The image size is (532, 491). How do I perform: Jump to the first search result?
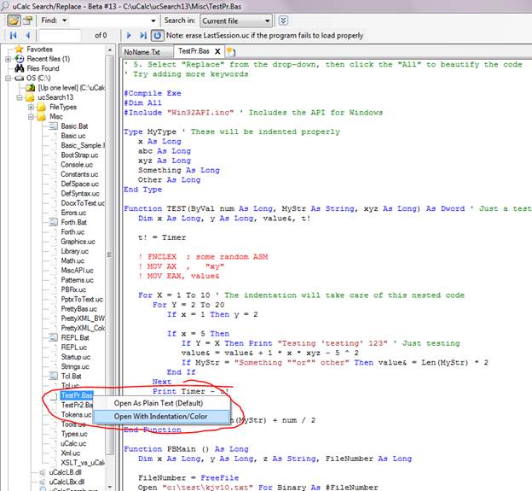click(13, 36)
